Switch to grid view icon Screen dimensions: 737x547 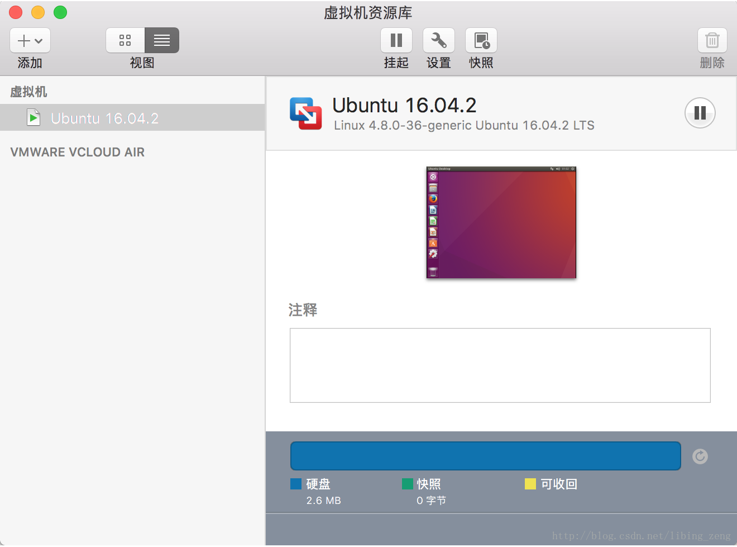pyautogui.click(x=125, y=40)
